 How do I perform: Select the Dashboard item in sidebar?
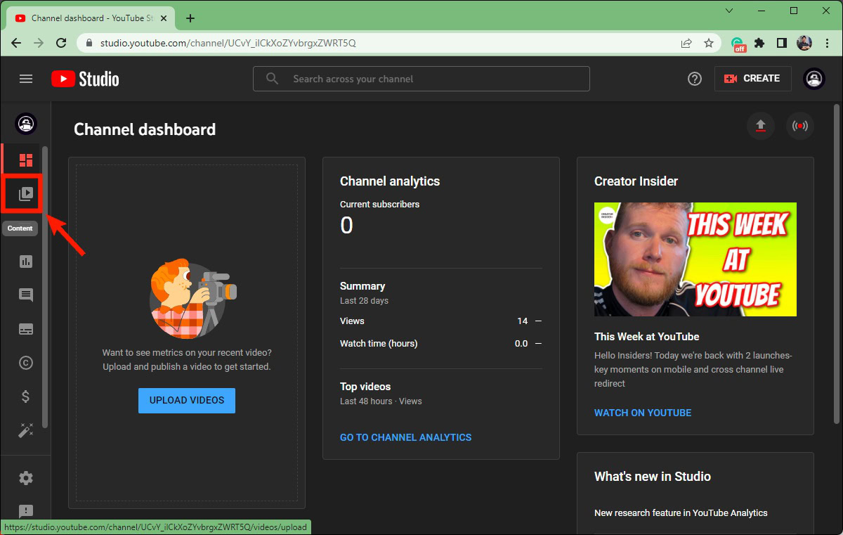pos(26,160)
